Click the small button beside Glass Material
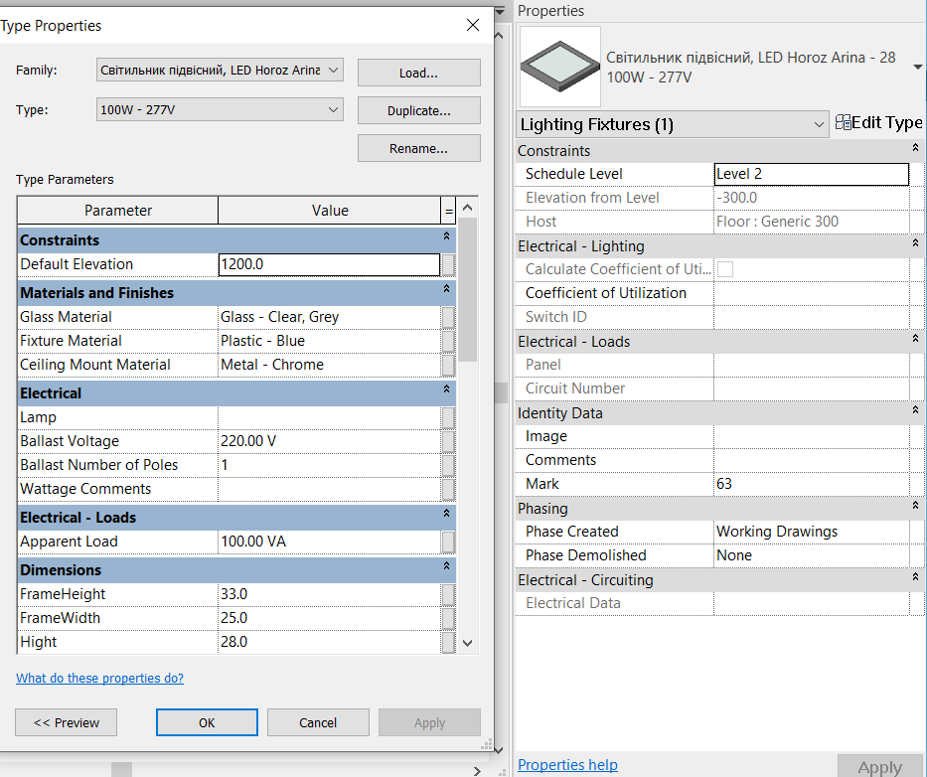This screenshot has width=927, height=777. (449, 317)
